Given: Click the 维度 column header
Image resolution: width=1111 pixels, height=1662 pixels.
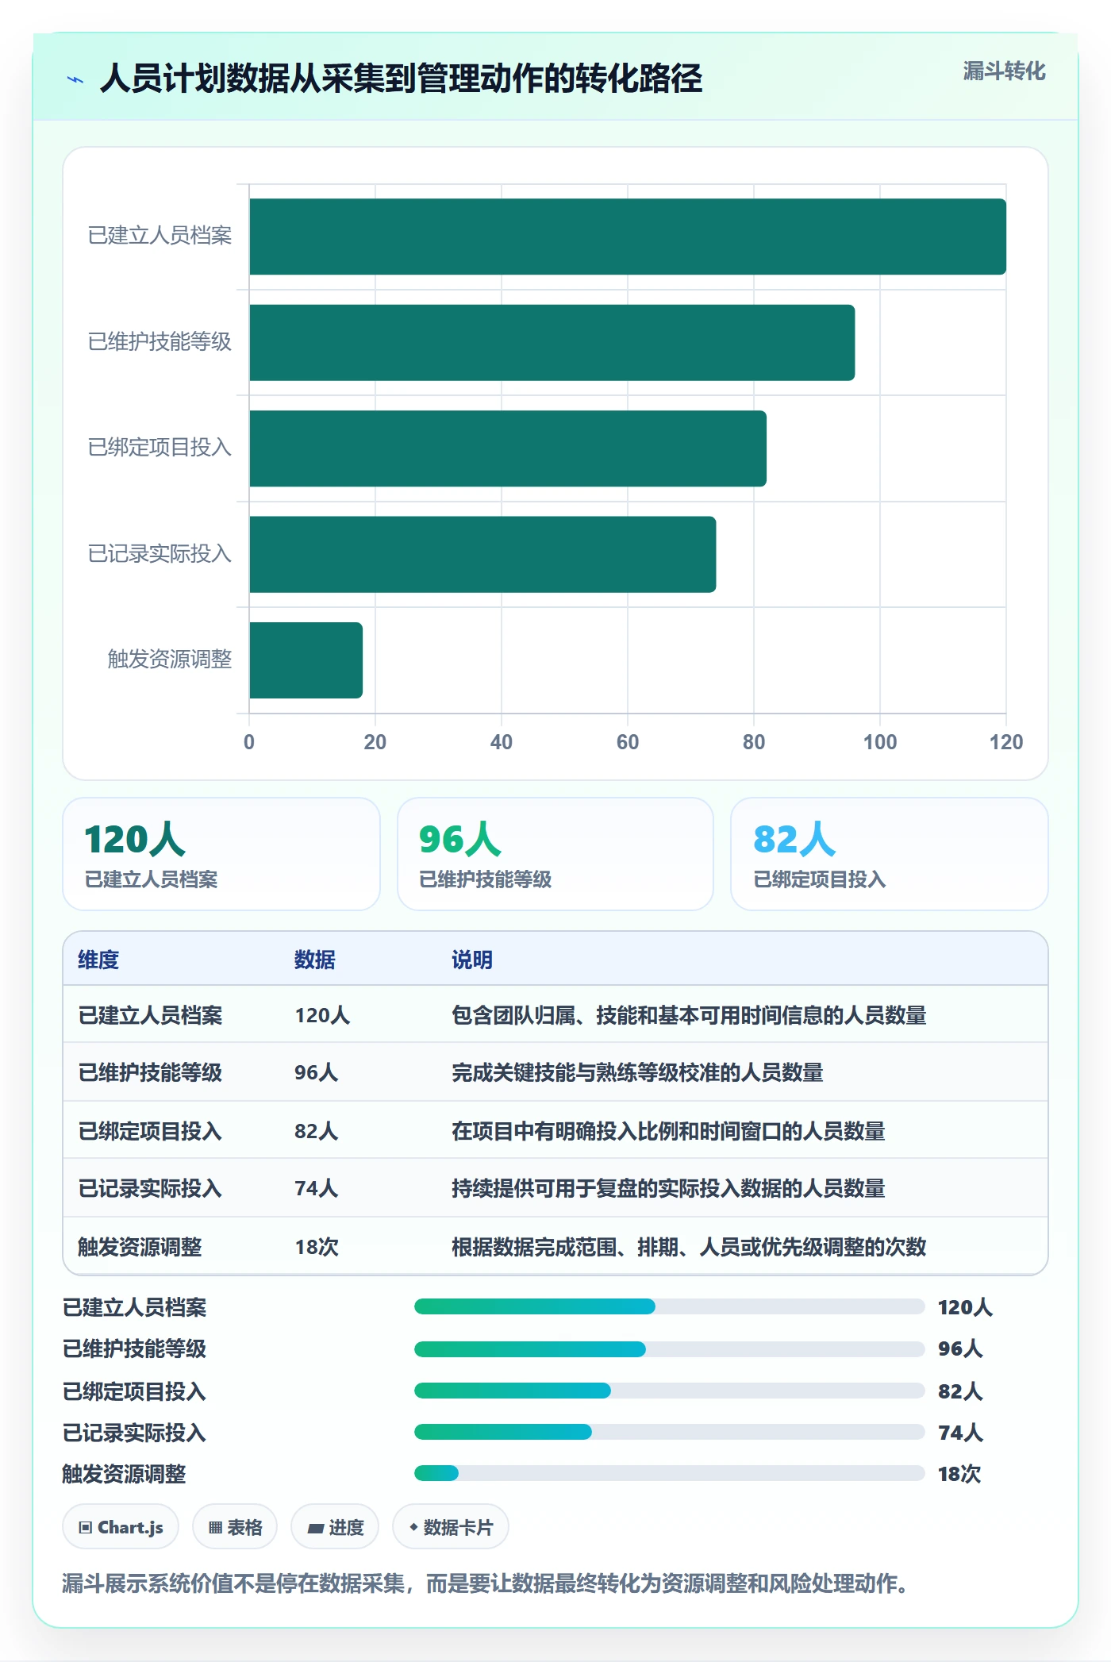Looking at the screenshot, I should (98, 960).
